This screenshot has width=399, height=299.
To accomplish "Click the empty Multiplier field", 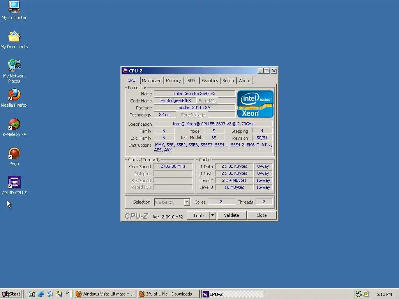I will [x=173, y=173].
